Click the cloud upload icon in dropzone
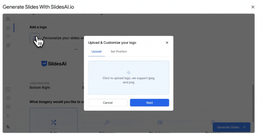This screenshot has width=258, height=135. (129, 73)
